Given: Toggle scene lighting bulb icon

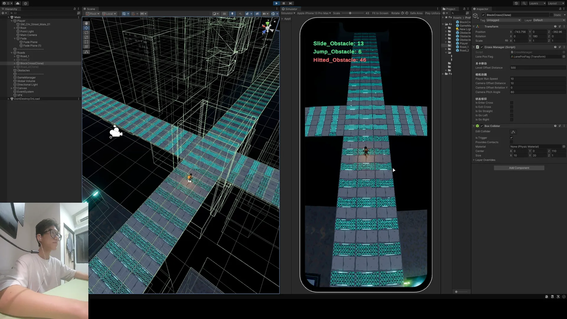Looking at the screenshot, I should (x=232, y=14).
